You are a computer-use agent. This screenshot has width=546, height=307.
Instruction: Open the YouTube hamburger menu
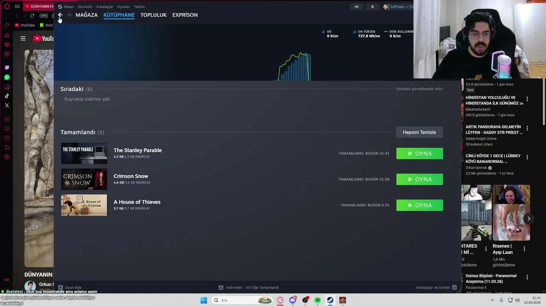point(23,38)
